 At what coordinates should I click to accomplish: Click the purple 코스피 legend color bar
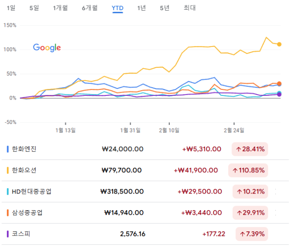point(8,234)
